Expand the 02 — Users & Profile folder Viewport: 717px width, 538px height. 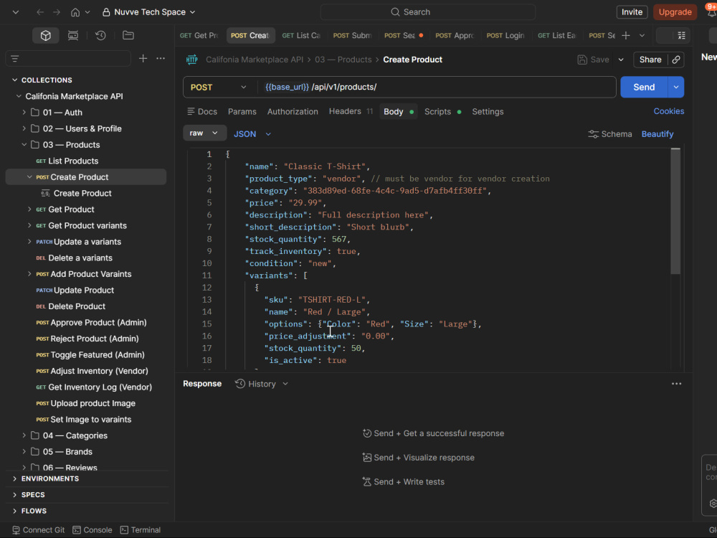click(x=24, y=128)
